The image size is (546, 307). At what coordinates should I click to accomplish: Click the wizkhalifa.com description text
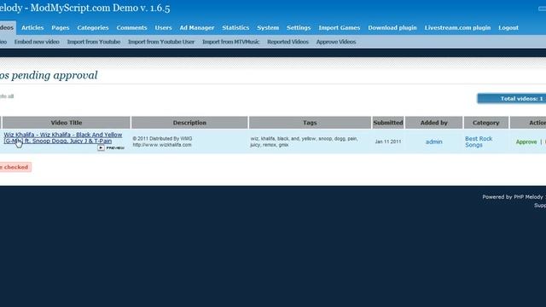click(162, 145)
